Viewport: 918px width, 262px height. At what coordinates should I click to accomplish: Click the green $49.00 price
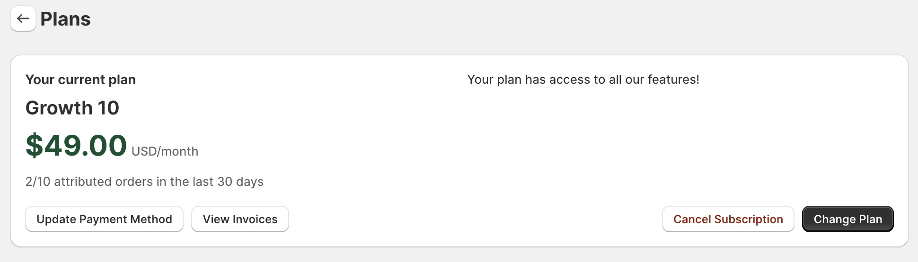point(76,145)
